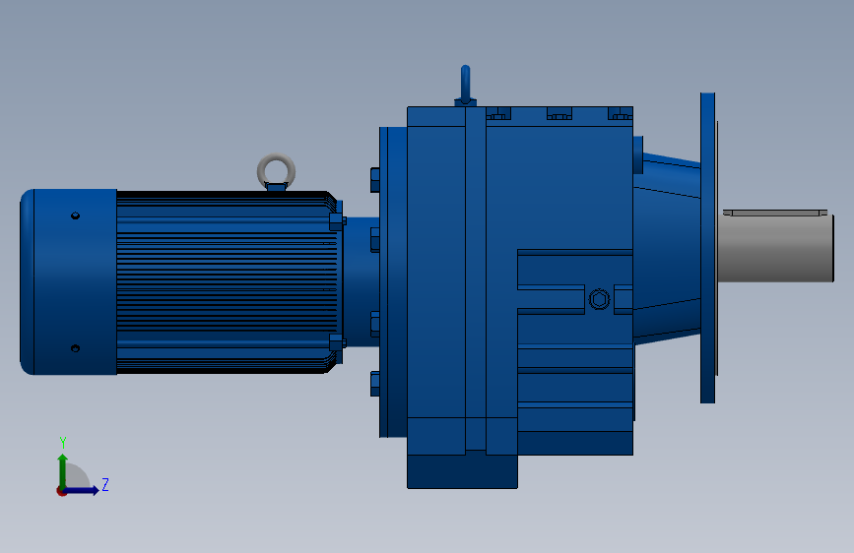The image size is (854, 553).
Task: Select the topmost hex bolt on gearbox input flange
Action: point(374,180)
